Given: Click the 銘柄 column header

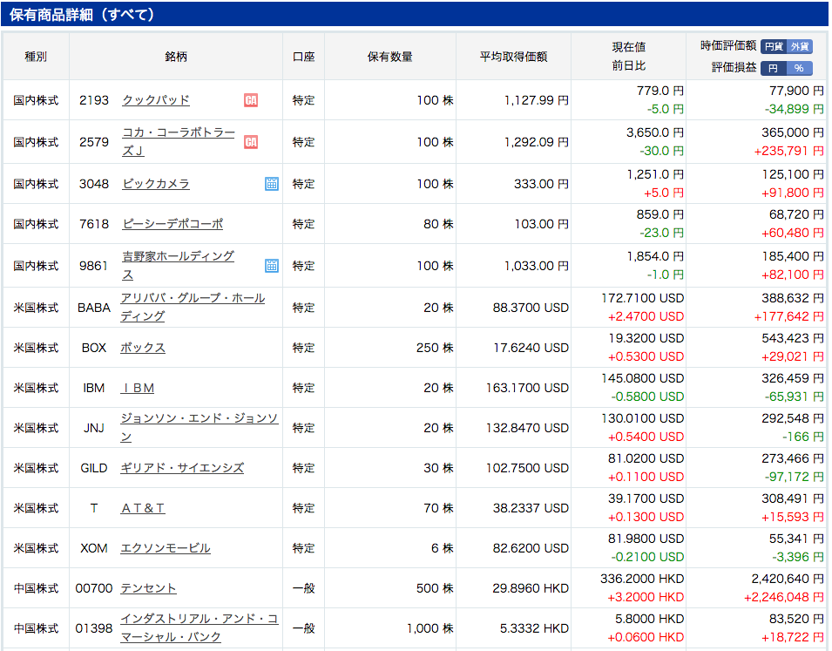Looking at the screenshot, I should [176, 57].
